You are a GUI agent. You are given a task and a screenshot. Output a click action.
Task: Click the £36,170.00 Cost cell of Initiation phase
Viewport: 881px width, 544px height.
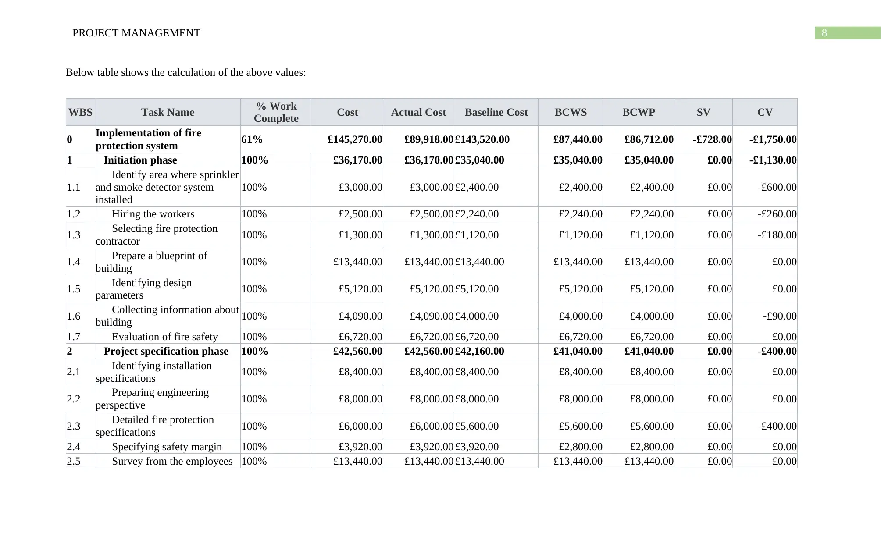(x=347, y=160)
